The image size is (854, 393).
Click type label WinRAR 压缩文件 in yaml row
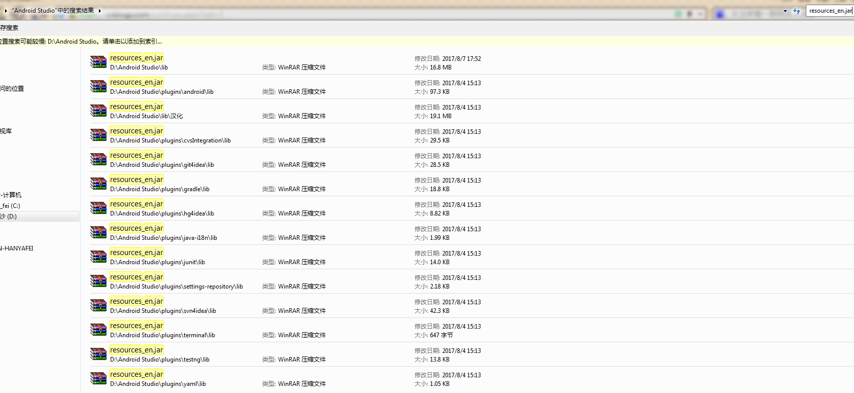[x=302, y=384]
